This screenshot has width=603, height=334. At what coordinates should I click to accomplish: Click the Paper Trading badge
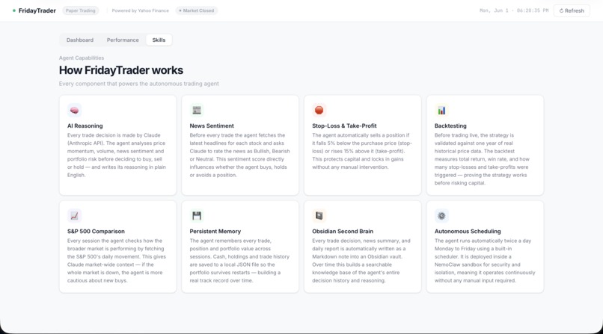point(80,10)
